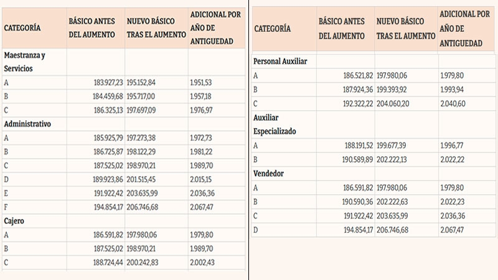Select the Administrativo section heading

27,123
